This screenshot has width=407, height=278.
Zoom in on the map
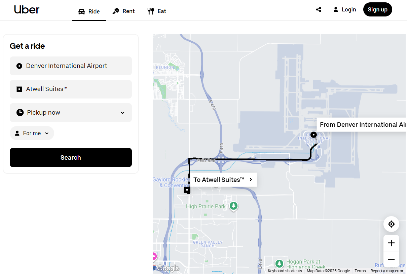pyautogui.click(x=391, y=243)
